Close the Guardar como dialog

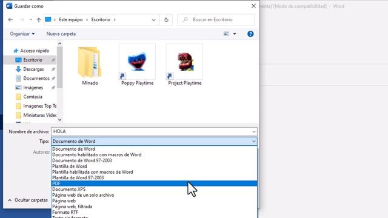click(253, 6)
